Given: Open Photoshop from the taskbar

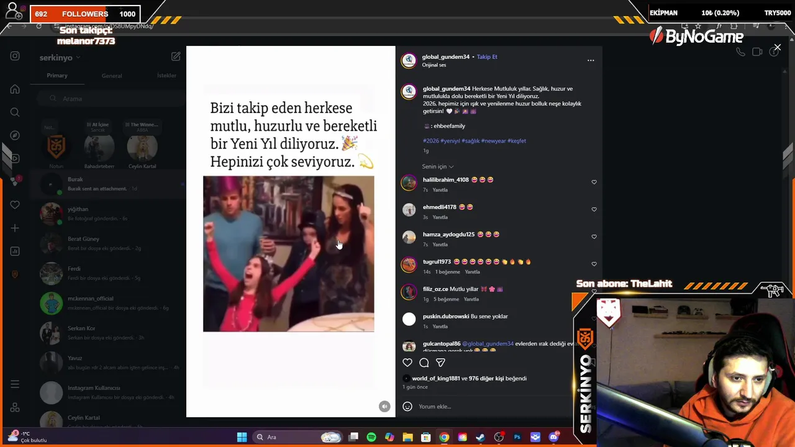Looking at the screenshot, I should coord(517,437).
